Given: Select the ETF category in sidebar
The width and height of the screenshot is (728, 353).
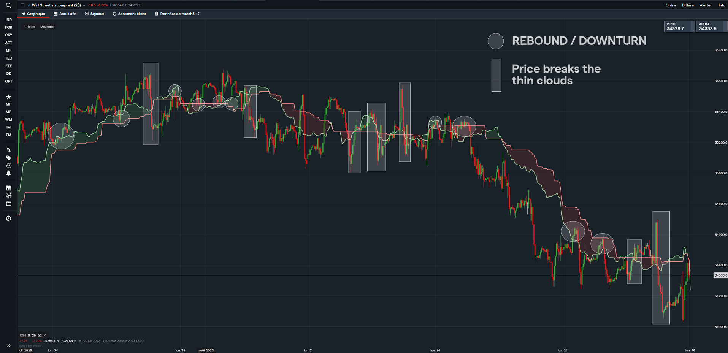Looking at the screenshot, I should click(x=8, y=66).
